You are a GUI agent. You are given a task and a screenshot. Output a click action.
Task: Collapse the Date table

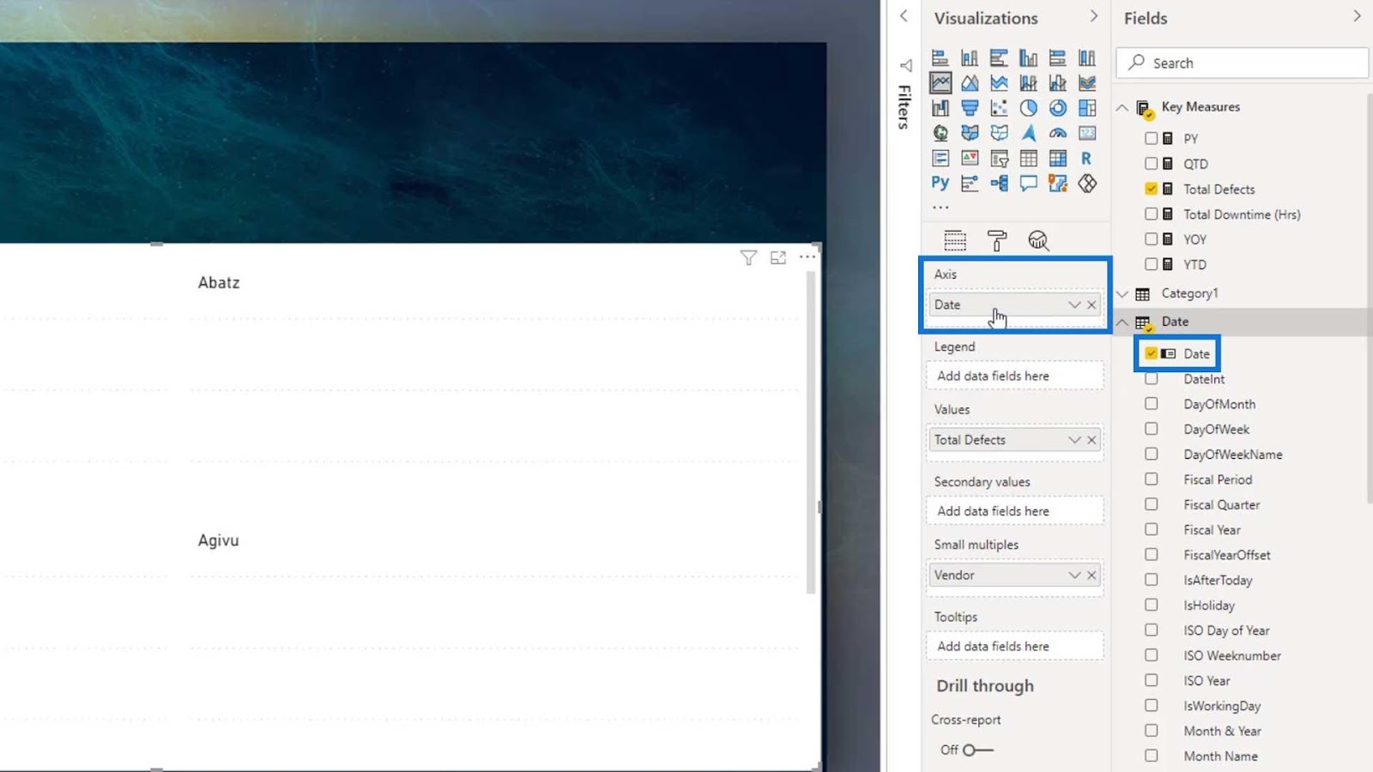tap(1122, 322)
